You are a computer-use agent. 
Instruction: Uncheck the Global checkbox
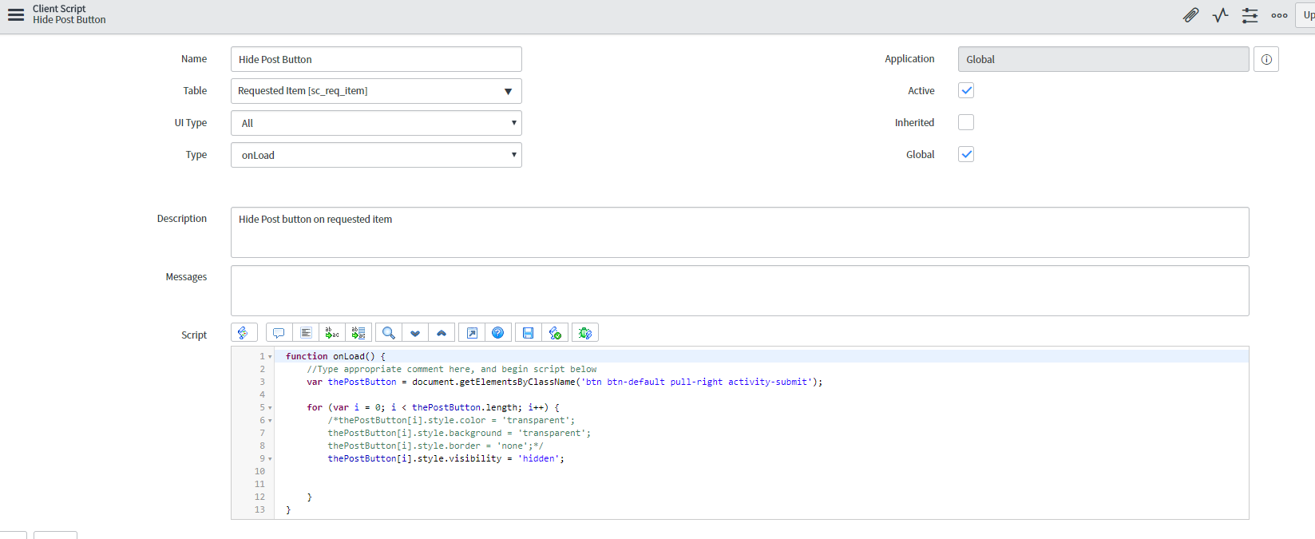coord(966,154)
